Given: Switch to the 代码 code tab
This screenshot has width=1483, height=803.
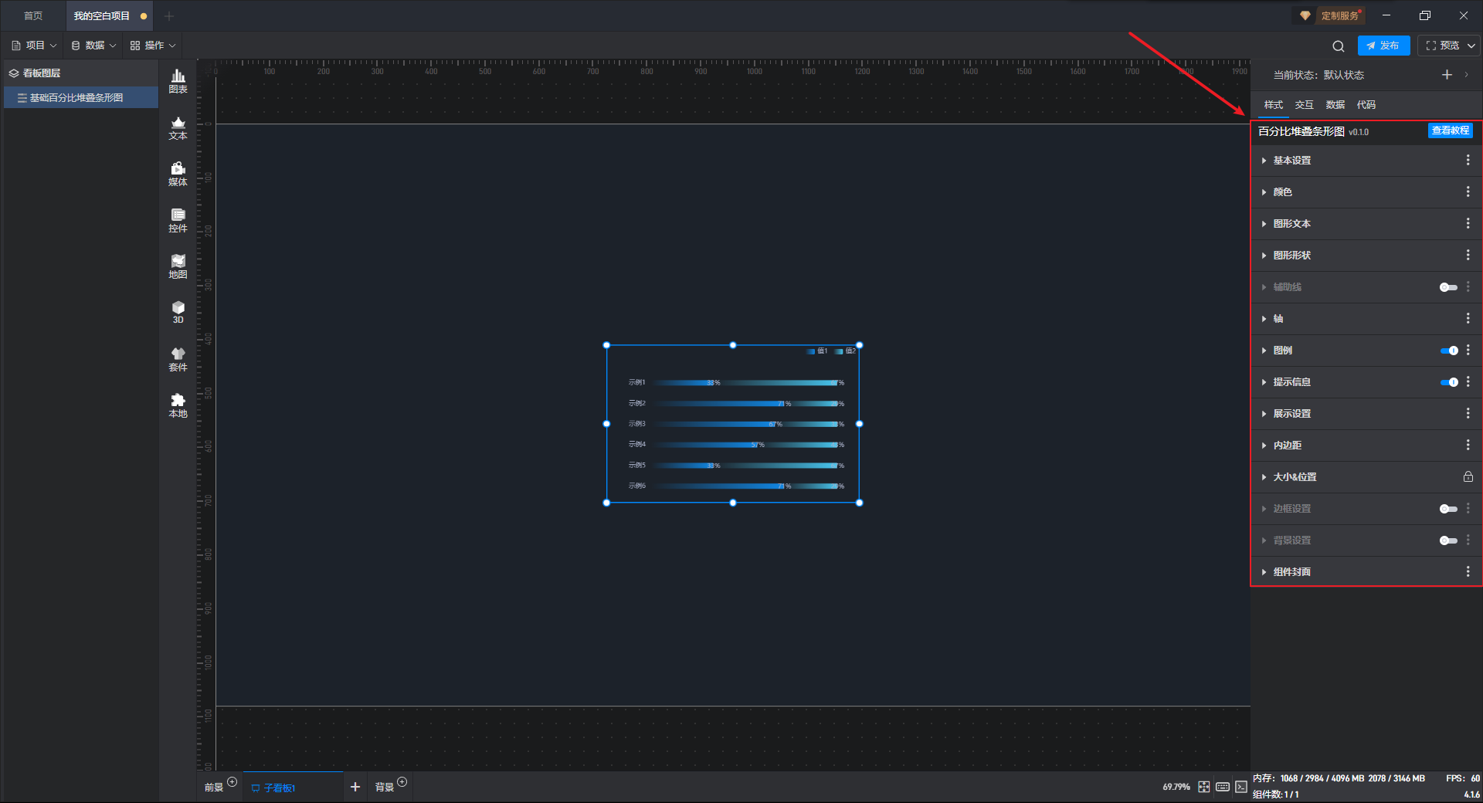Looking at the screenshot, I should point(1366,105).
